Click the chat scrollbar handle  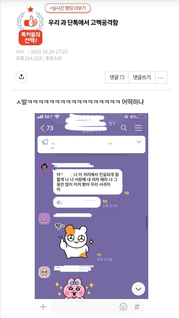point(147,222)
